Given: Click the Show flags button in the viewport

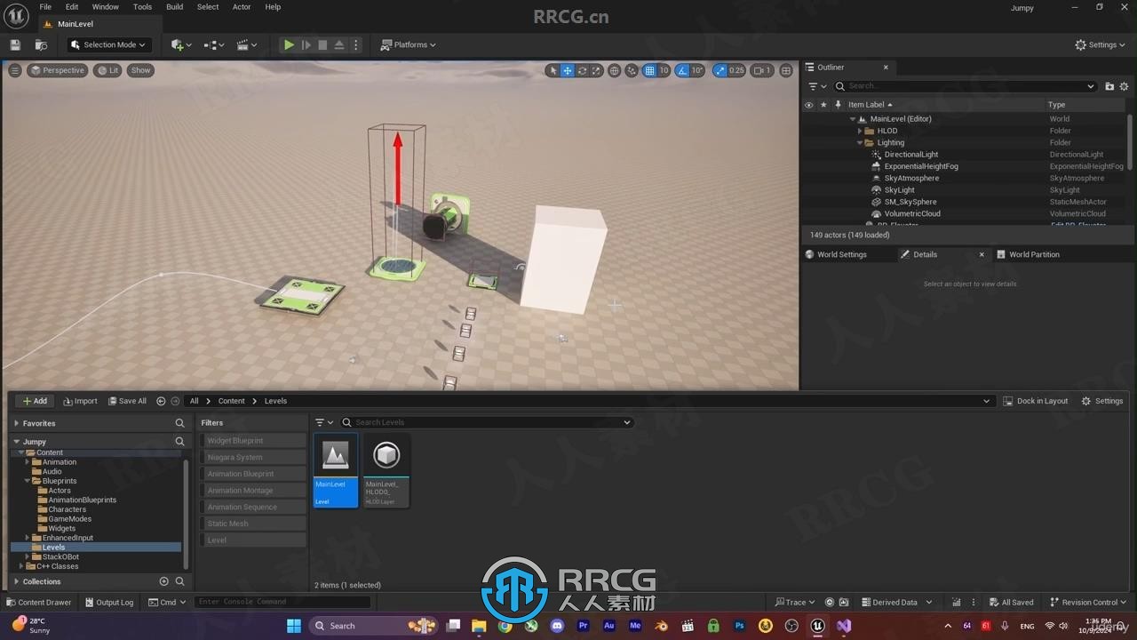Looking at the screenshot, I should coord(141,70).
